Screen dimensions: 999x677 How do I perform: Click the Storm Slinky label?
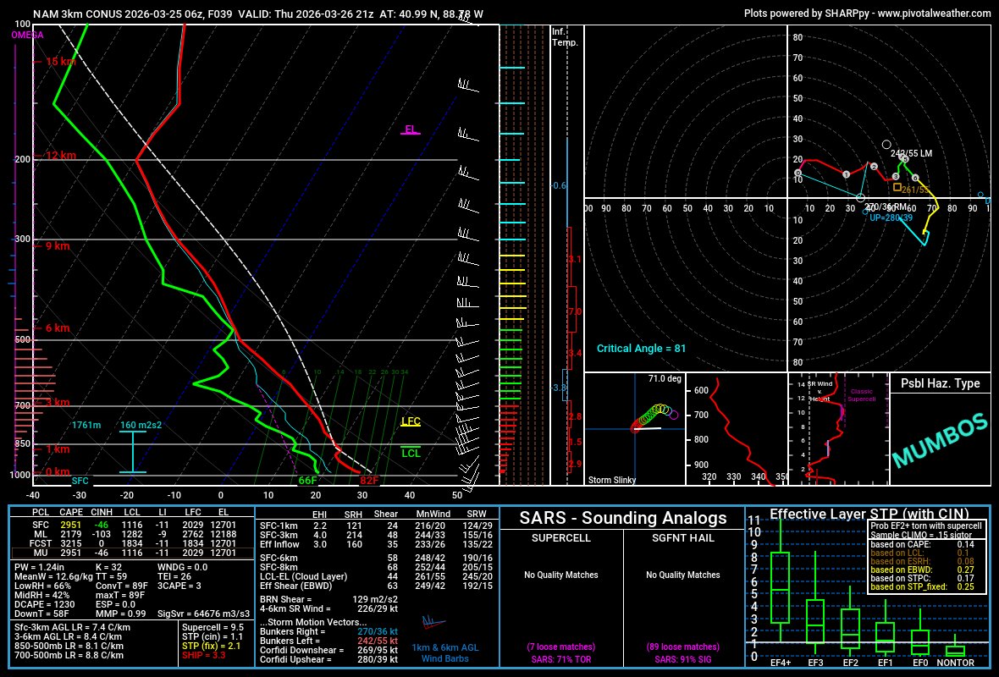(611, 480)
